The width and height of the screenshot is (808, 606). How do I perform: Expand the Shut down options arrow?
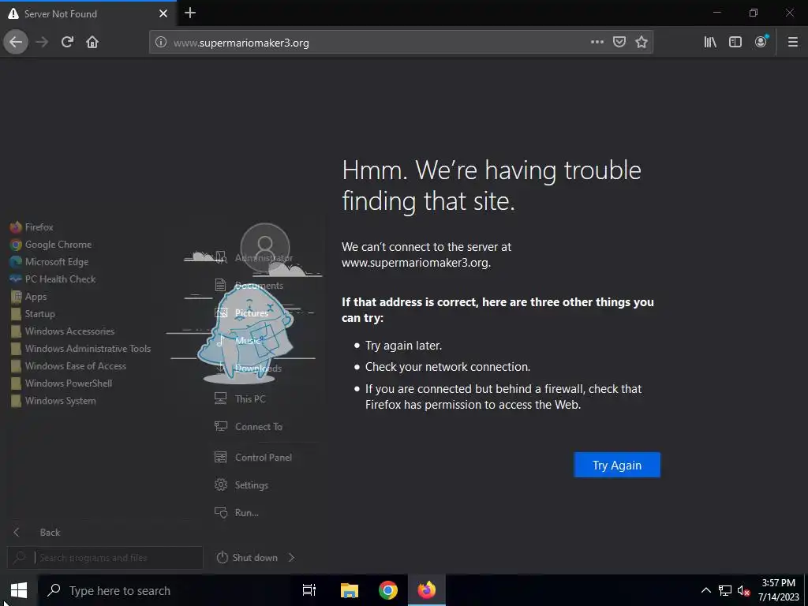tap(292, 558)
